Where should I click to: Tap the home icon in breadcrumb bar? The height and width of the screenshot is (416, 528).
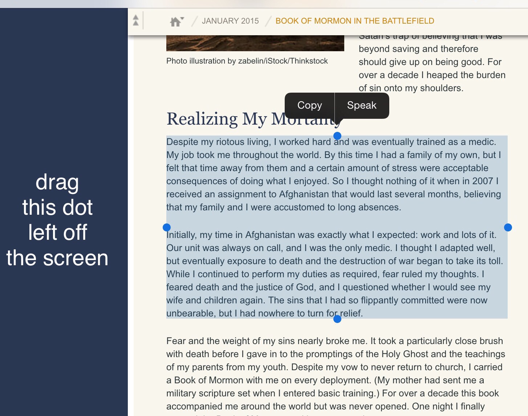[x=175, y=22]
